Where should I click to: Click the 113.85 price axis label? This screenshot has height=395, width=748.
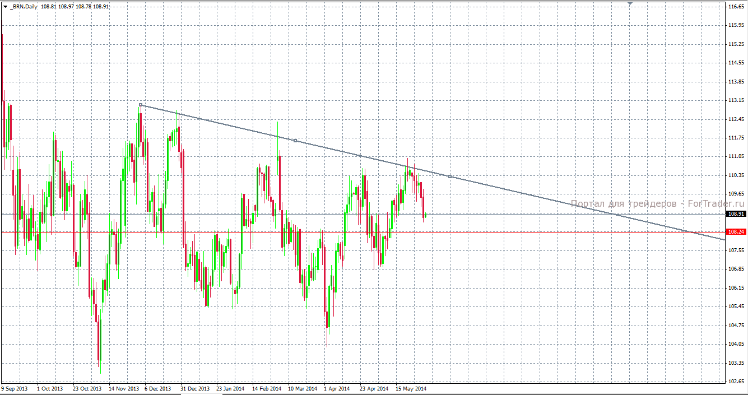coord(736,82)
